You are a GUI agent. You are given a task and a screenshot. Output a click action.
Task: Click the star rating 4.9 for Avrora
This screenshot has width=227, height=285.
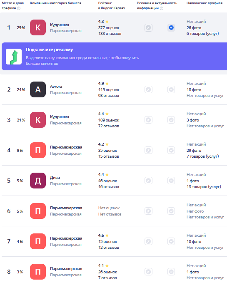click(103, 84)
